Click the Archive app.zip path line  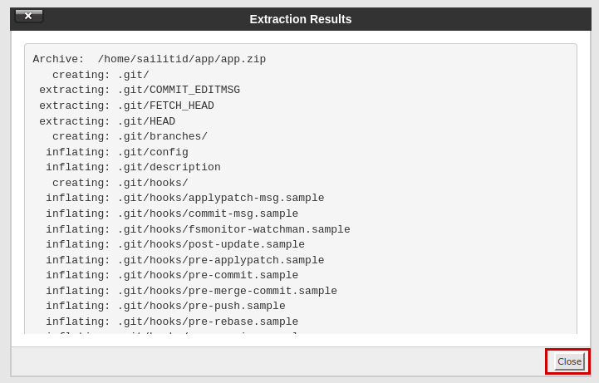pyautogui.click(x=150, y=60)
